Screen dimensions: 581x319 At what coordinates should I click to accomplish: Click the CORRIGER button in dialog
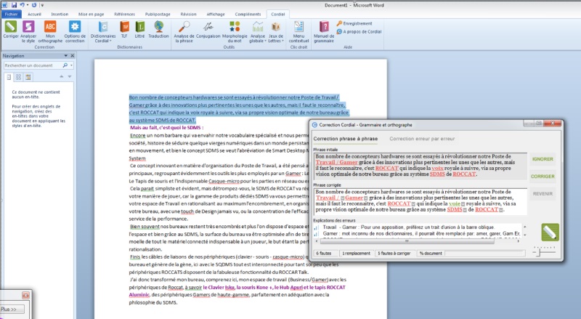(x=543, y=177)
